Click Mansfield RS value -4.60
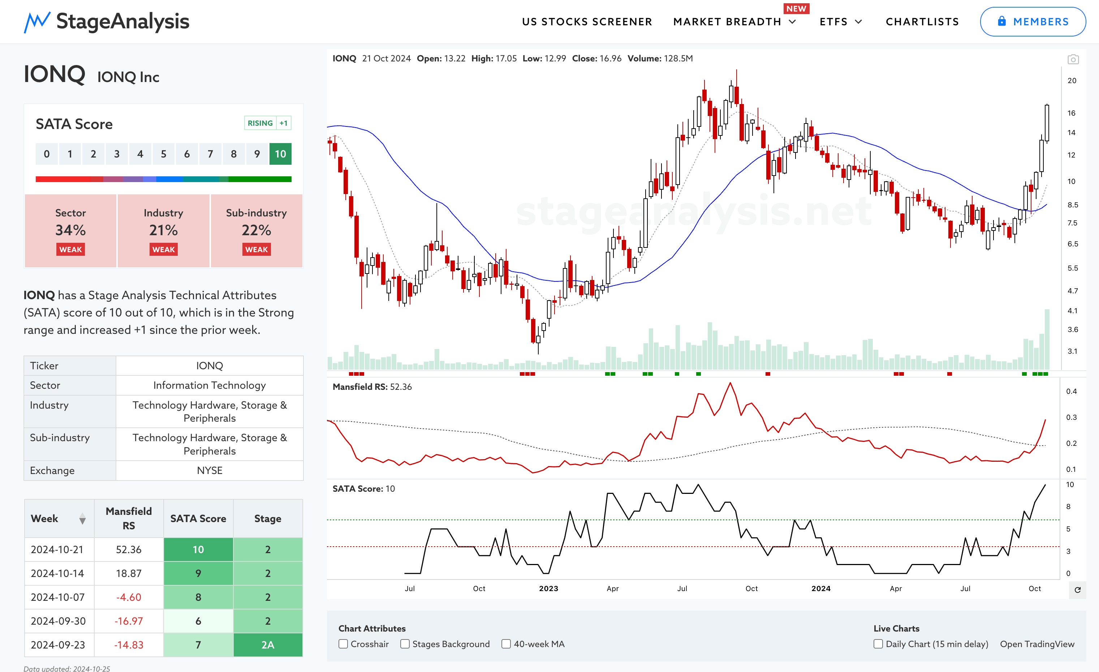Viewport: 1099px width, 672px height. click(129, 597)
